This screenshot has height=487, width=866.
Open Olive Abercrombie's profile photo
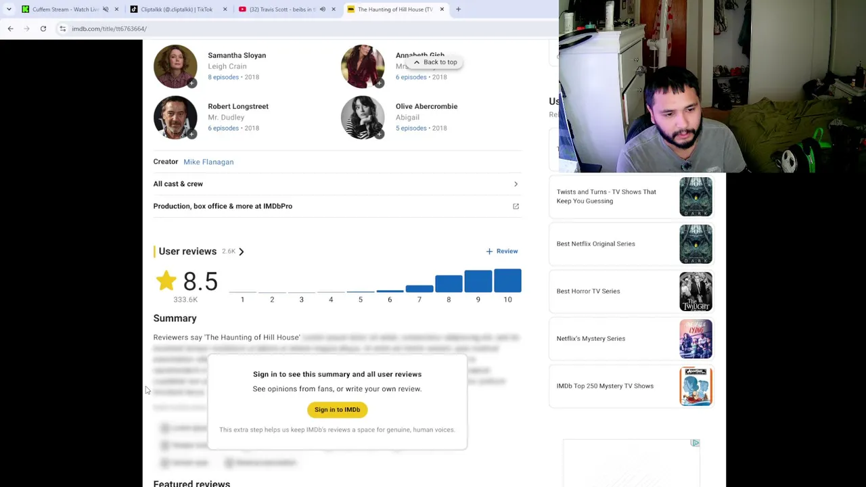(363, 118)
